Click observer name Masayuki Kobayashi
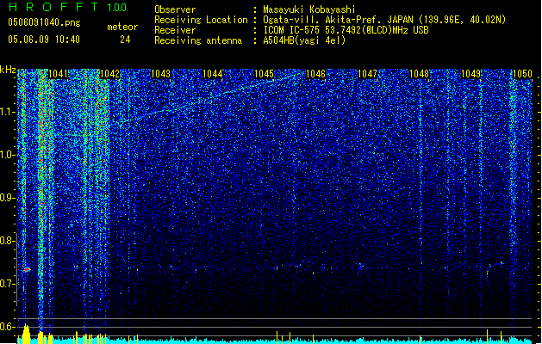The height and width of the screenshot is (344, 542). click(309, 9)
